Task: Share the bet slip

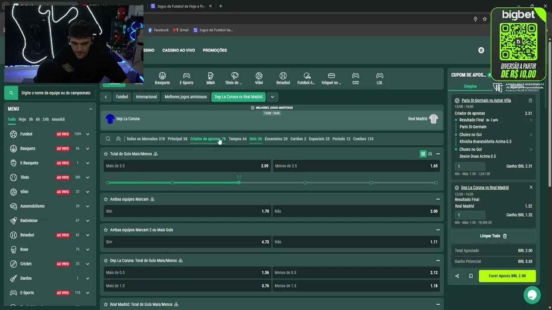Action: [457, 276]
